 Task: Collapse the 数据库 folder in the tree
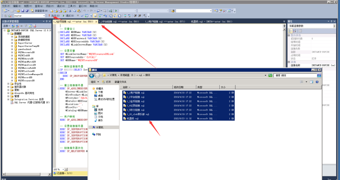pyautogui.click(x=8, y=34)
